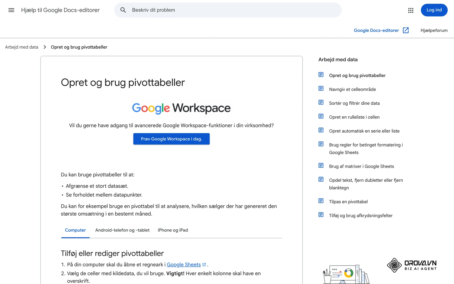Screen dimensions: 454x284
Task: Open Opret en rulleliste i cellen article
Action: pyautogui.click(x=354, y=117)
